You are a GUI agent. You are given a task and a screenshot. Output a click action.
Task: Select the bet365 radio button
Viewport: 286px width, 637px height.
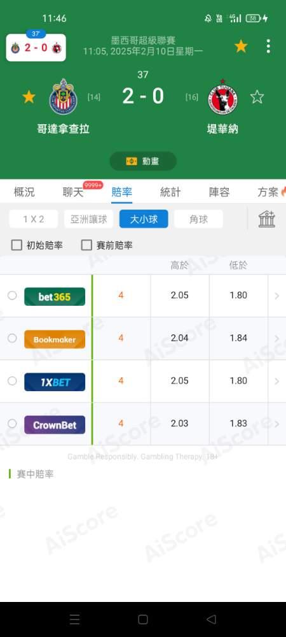(12, 296)
